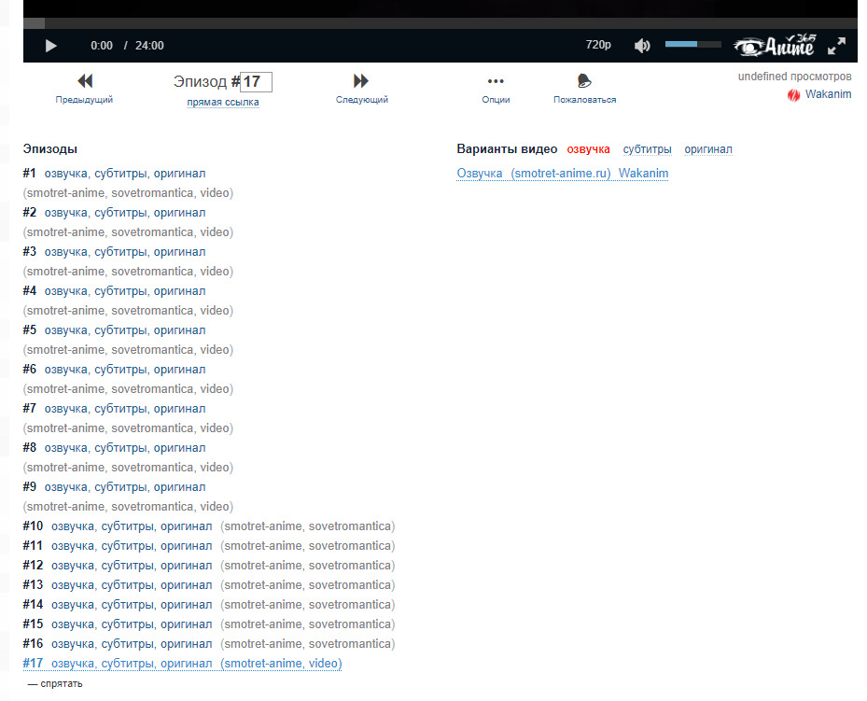This screenshot has height=701, width=867.
Task: Go to previous episode using rewind icon
Action: coord(84,81)
